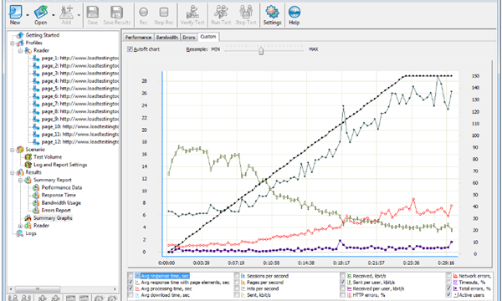Click the New project toolbar icon
The image size is (502, 301).
coord(15,13)
